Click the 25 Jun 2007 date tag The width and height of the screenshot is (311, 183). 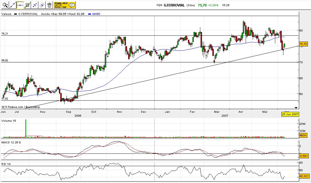(290, 114)
